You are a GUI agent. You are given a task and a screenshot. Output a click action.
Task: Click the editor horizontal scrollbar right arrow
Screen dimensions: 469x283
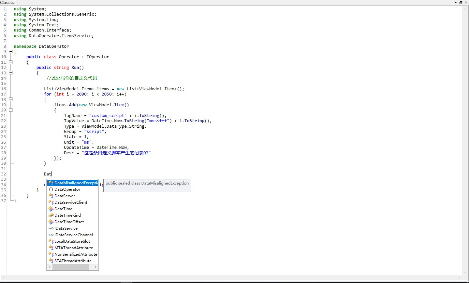click(x=460, y=277)
